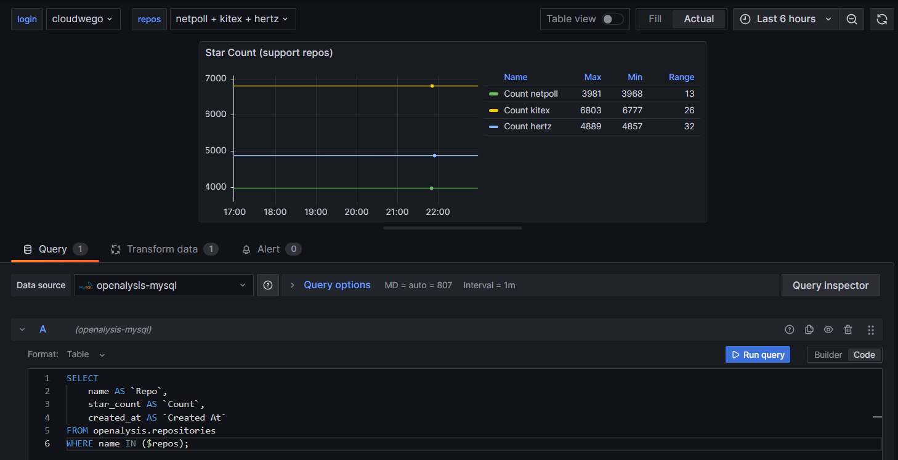Click the FROM openalysis.repositories line
Viewport: 898px width, 460px height.
pyautogui.click(x=141, y=430)
